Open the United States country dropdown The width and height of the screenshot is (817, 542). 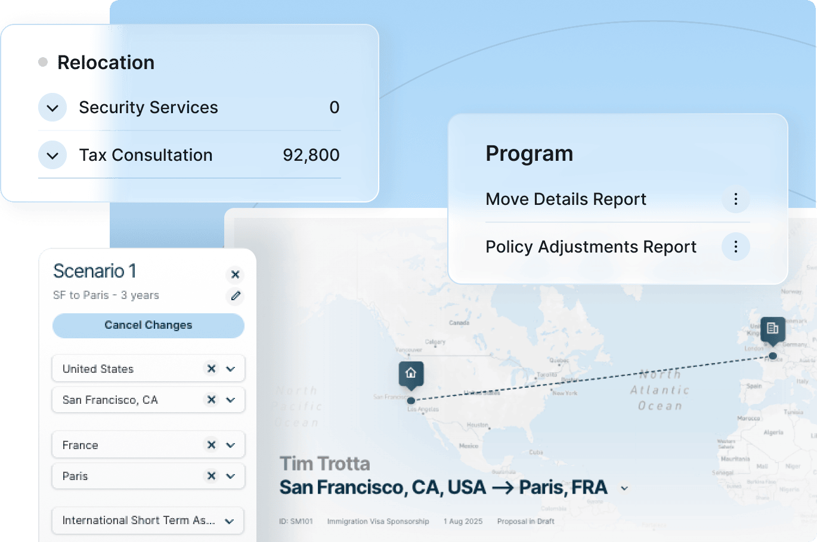tap(231, 369)
